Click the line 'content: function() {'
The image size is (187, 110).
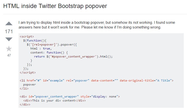[x=49, y=52]
